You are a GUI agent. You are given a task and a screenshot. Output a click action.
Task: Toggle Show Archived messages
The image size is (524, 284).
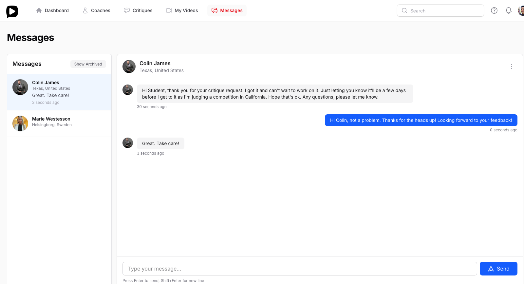tap(88, 64)
